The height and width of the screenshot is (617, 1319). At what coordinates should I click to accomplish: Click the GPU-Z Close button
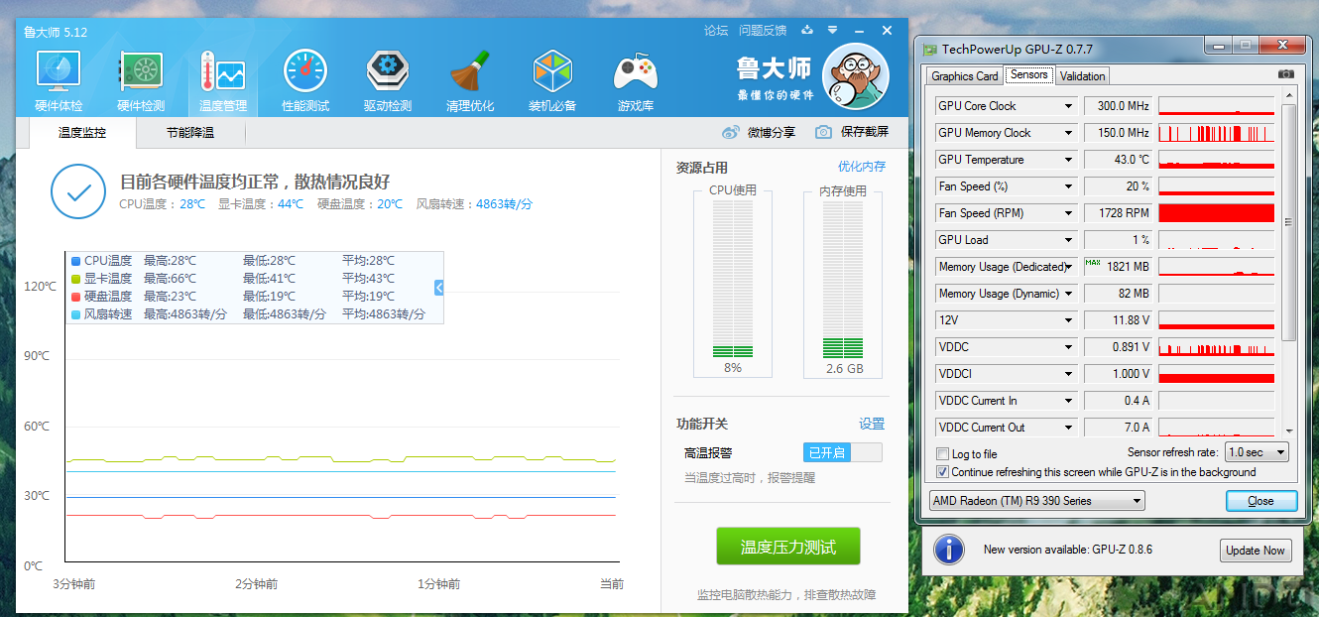coord(1261,501)
